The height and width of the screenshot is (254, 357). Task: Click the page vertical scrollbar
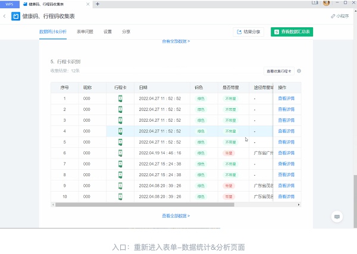355,201
